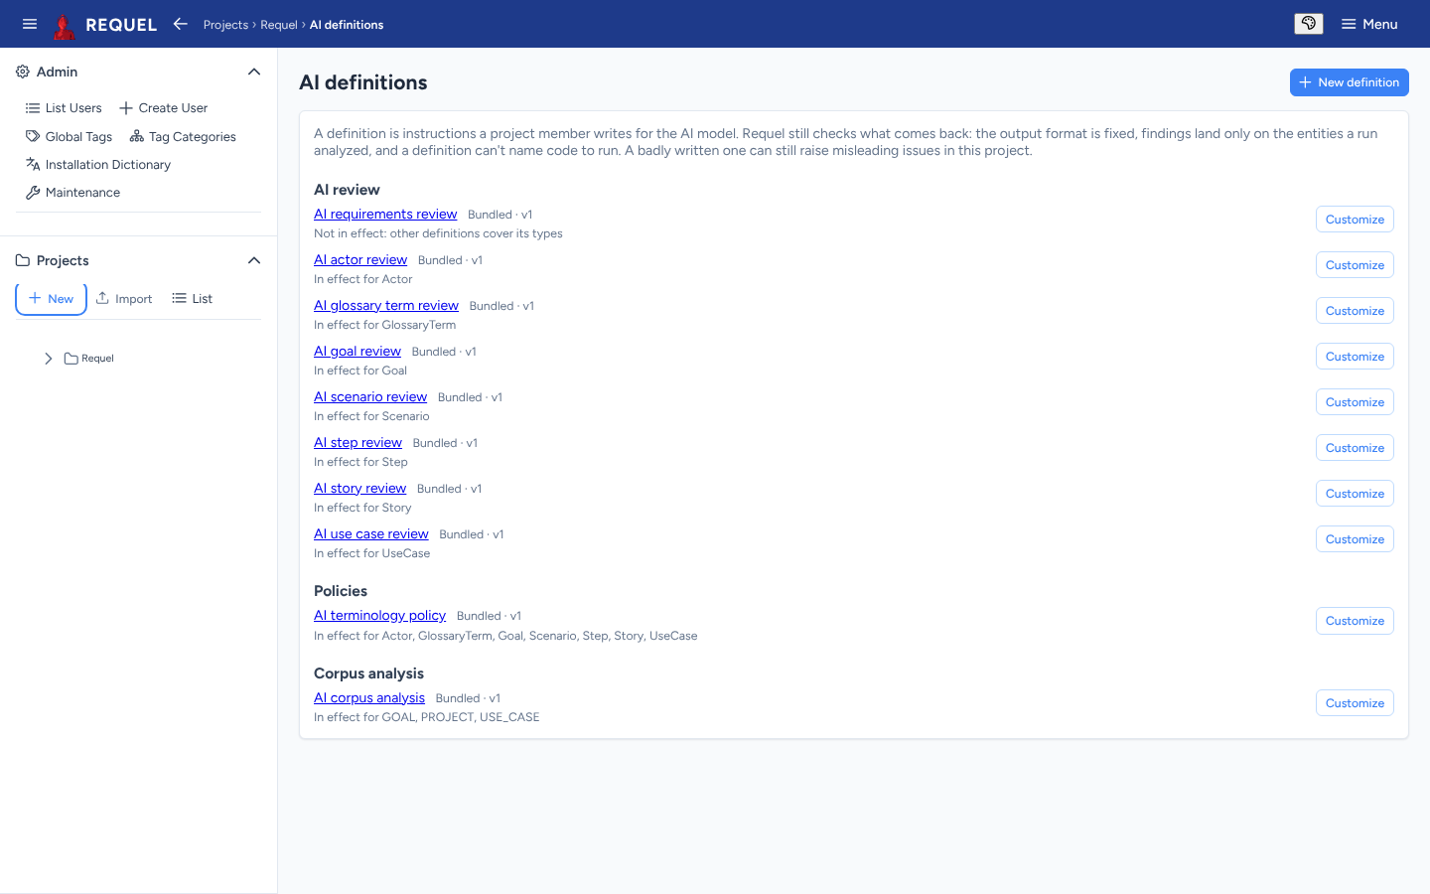Customize AI scenario review
This screenshot has height=894, width=1430.
(x=1355, y=402)
